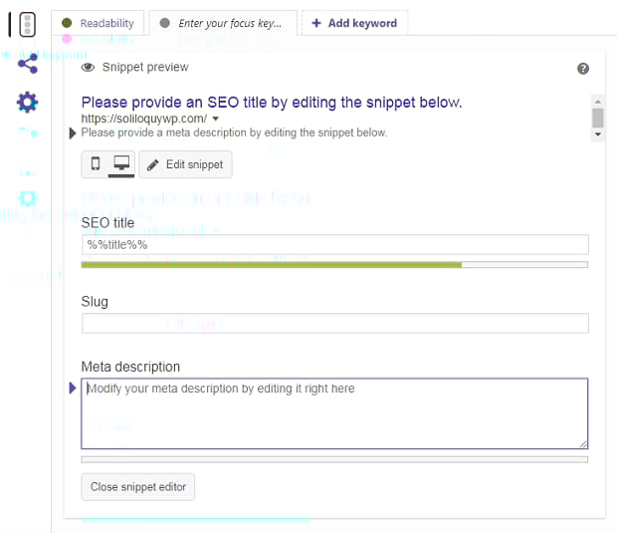Open the social share section icon
Viewport: 617px width, 533px height.
[27, 64]
